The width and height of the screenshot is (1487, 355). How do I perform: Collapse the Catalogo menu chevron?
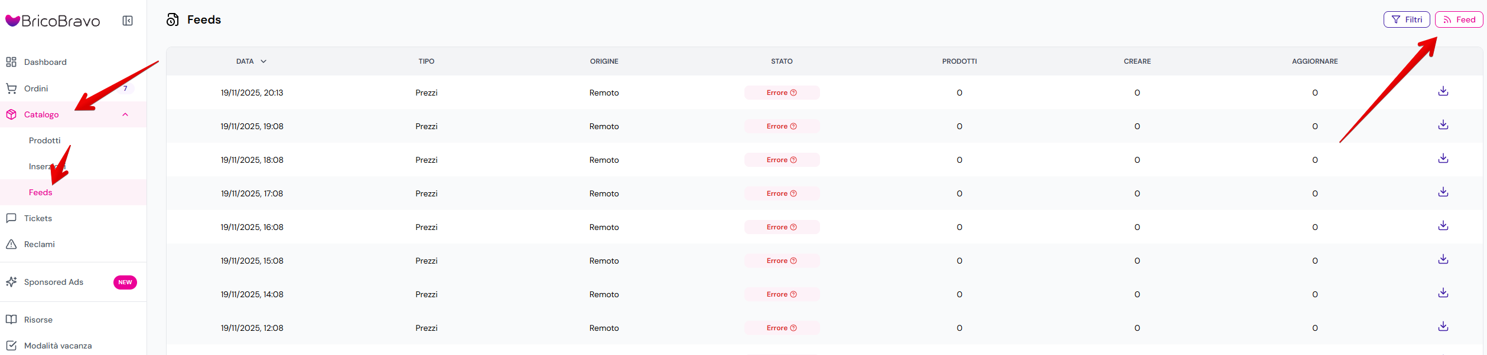125,114
